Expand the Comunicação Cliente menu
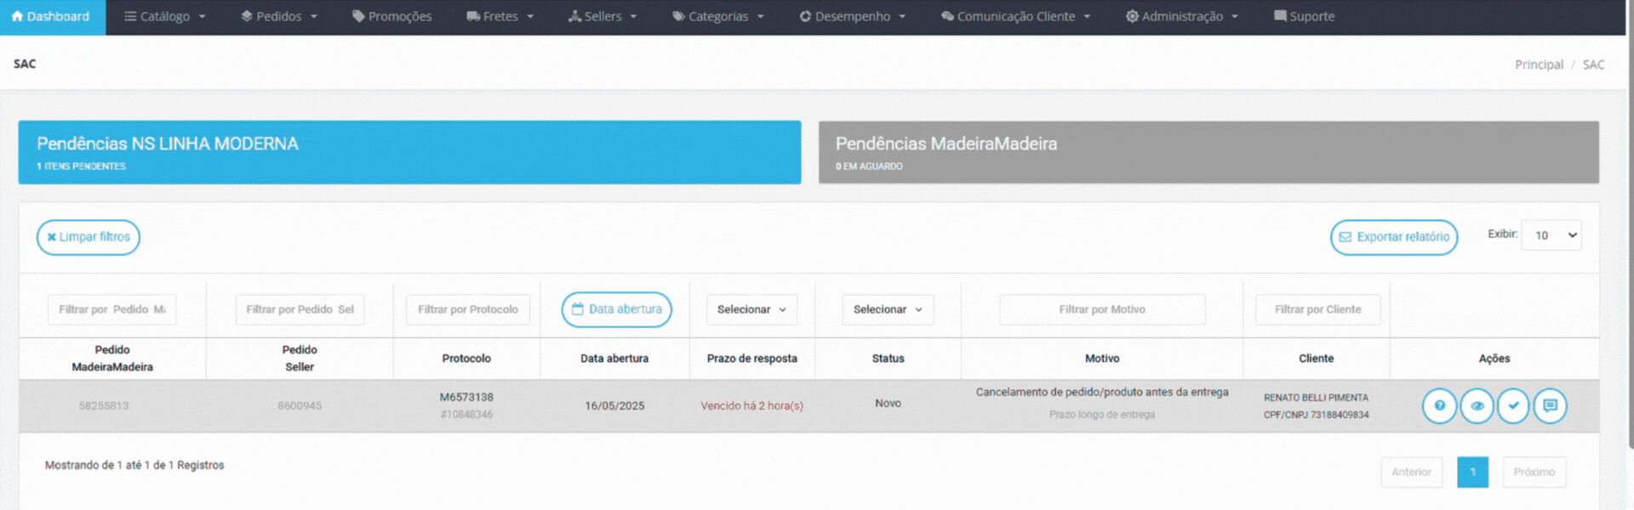Screen dimensions: 1634x510 coord(1016,17)
